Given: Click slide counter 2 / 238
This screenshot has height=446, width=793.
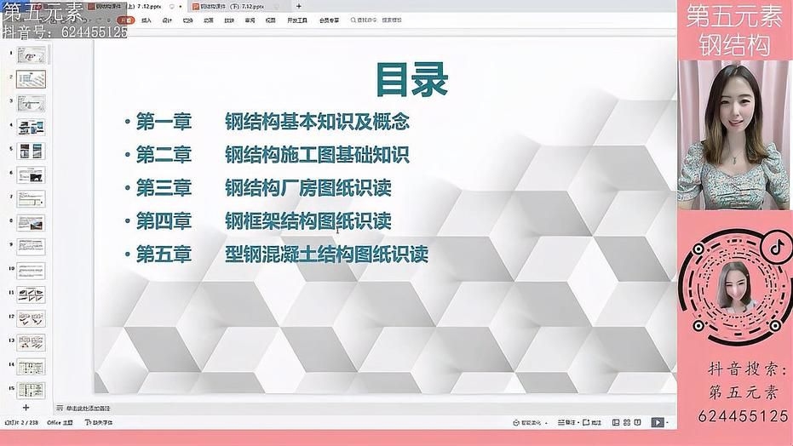Looking at the screenshot, I should 22,423.
